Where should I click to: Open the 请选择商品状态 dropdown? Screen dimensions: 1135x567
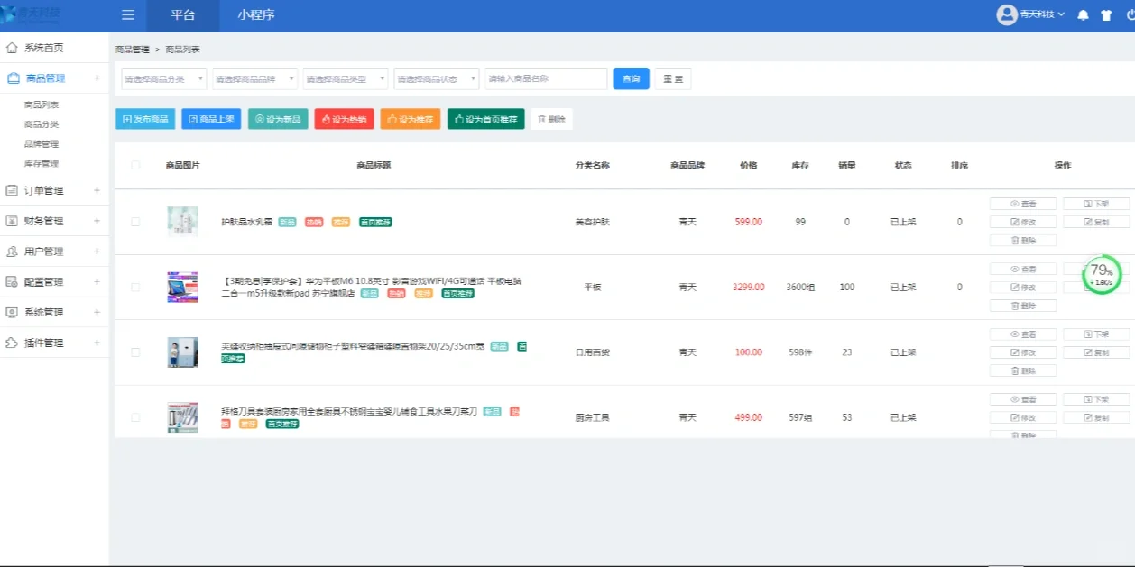tap(436, 78)
